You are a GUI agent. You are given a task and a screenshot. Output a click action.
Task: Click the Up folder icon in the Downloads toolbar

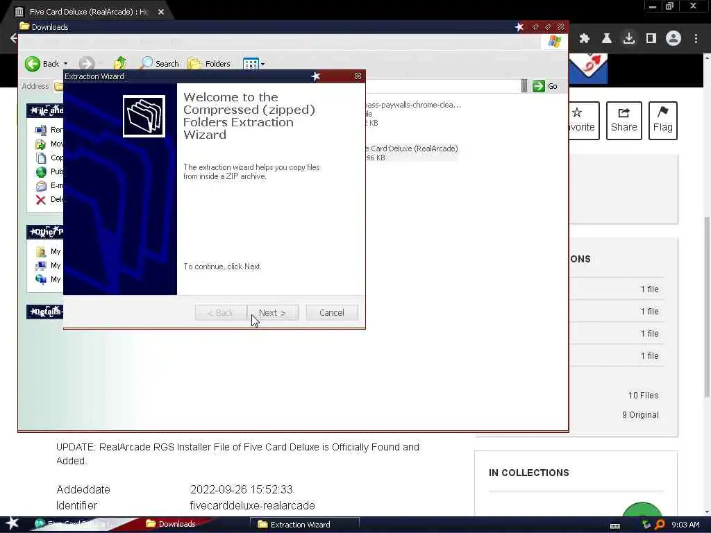120,64
